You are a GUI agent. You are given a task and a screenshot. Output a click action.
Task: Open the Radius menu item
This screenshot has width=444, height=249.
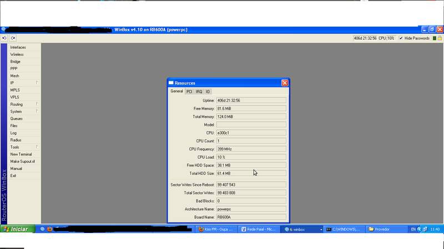click(x=24, y=140)
